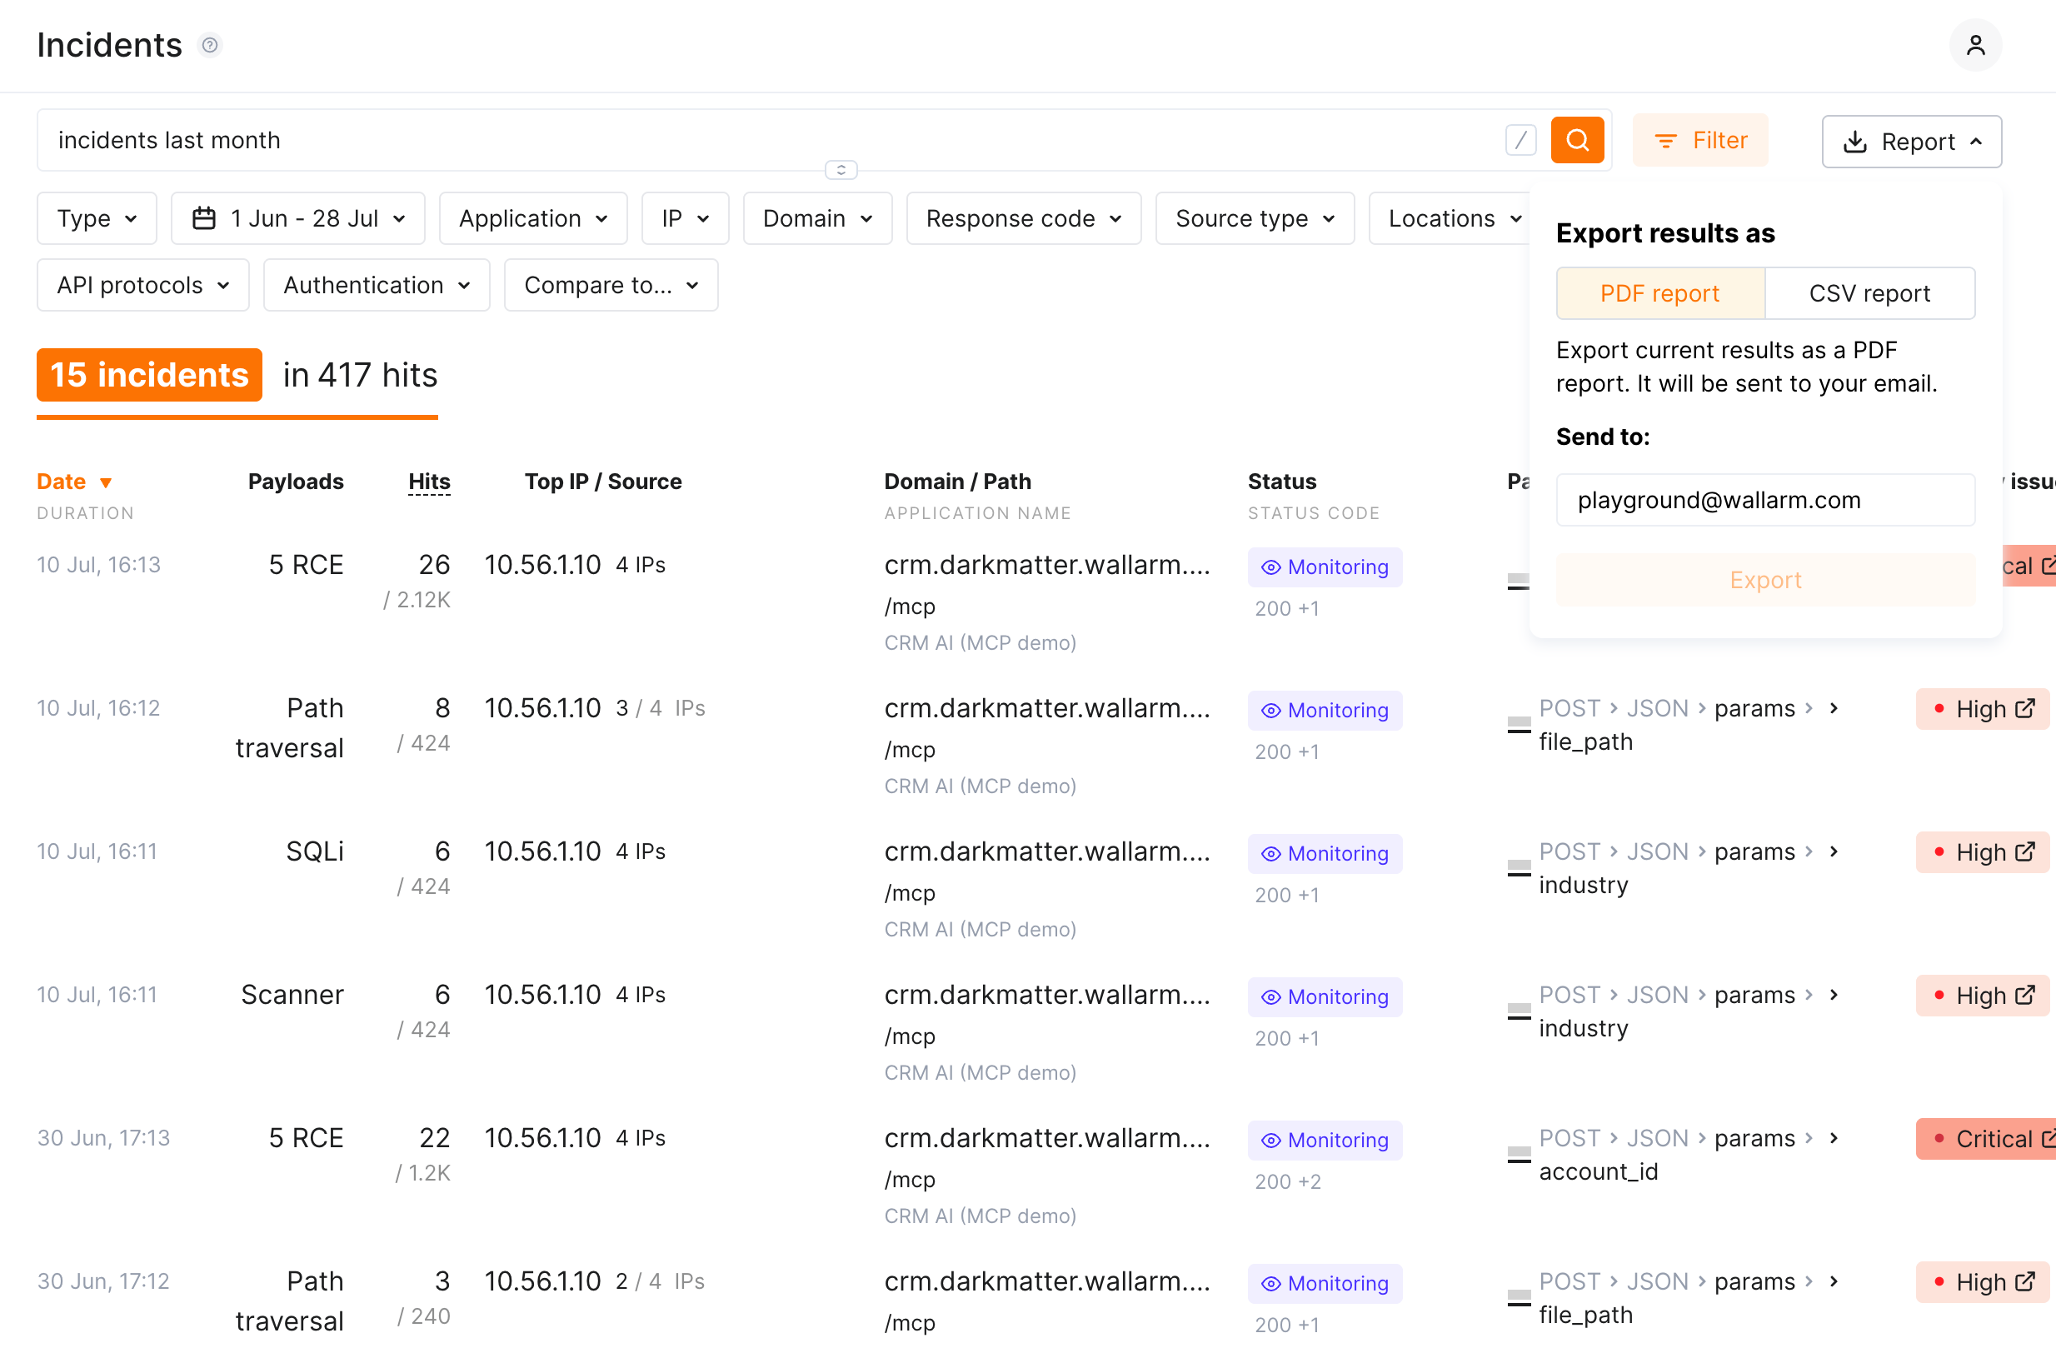Collapse the filter panel handle below search
The height and width of the screenshot is (1348, 2056).
[841, 169]
